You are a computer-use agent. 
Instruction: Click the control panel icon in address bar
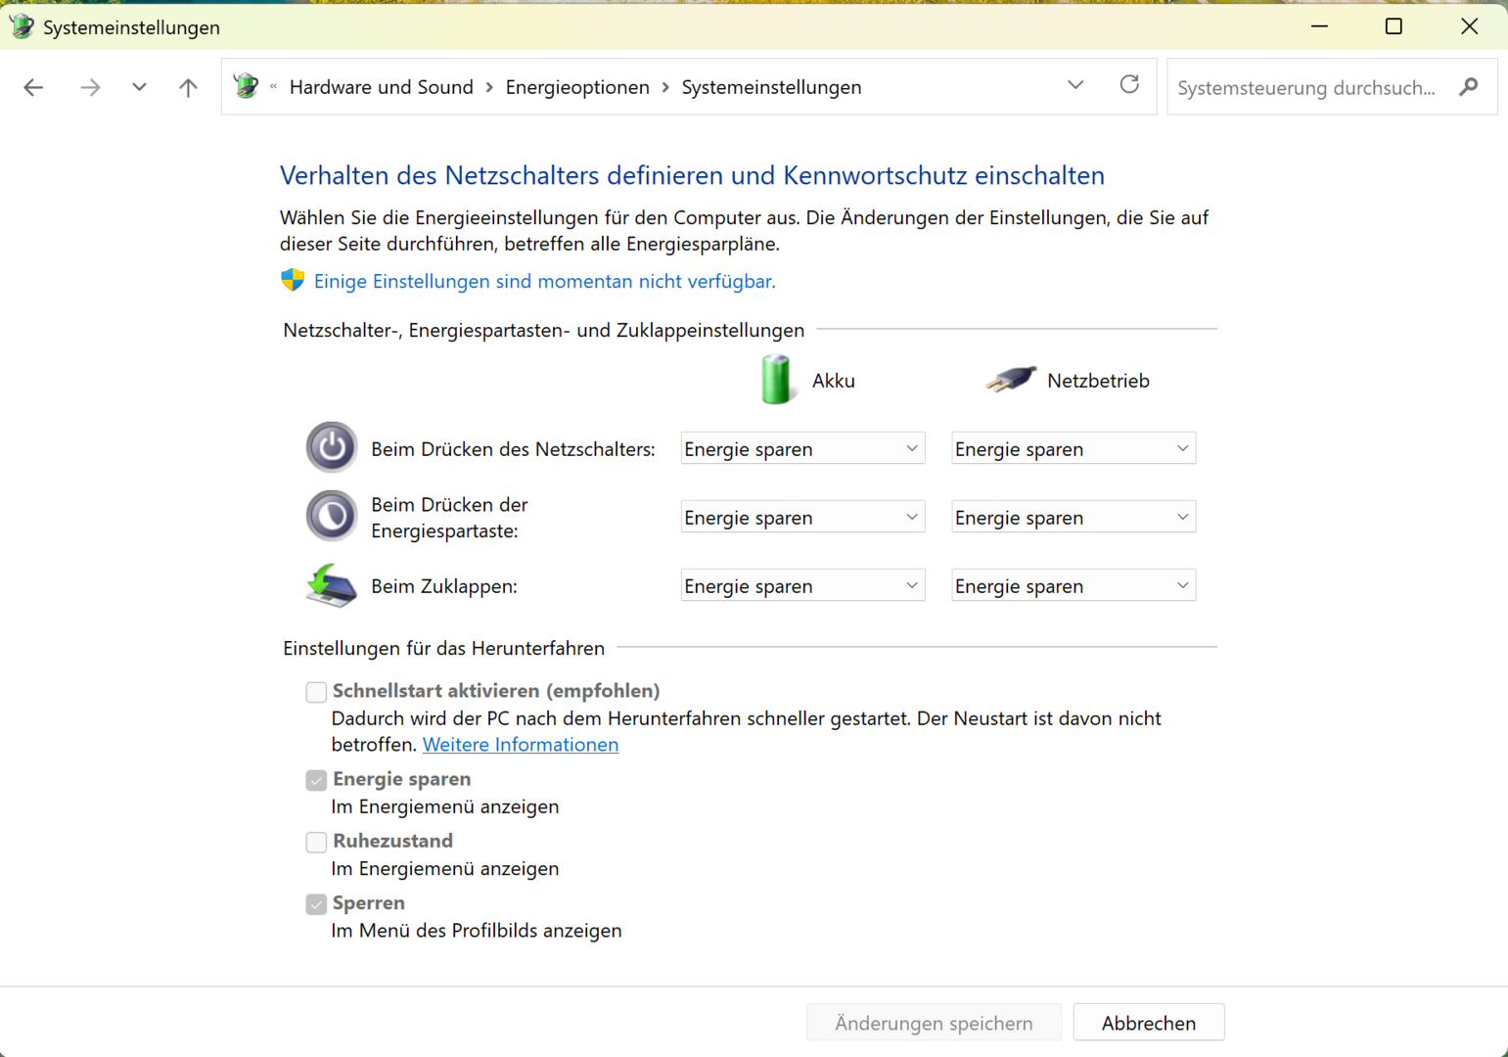(247, 86)
